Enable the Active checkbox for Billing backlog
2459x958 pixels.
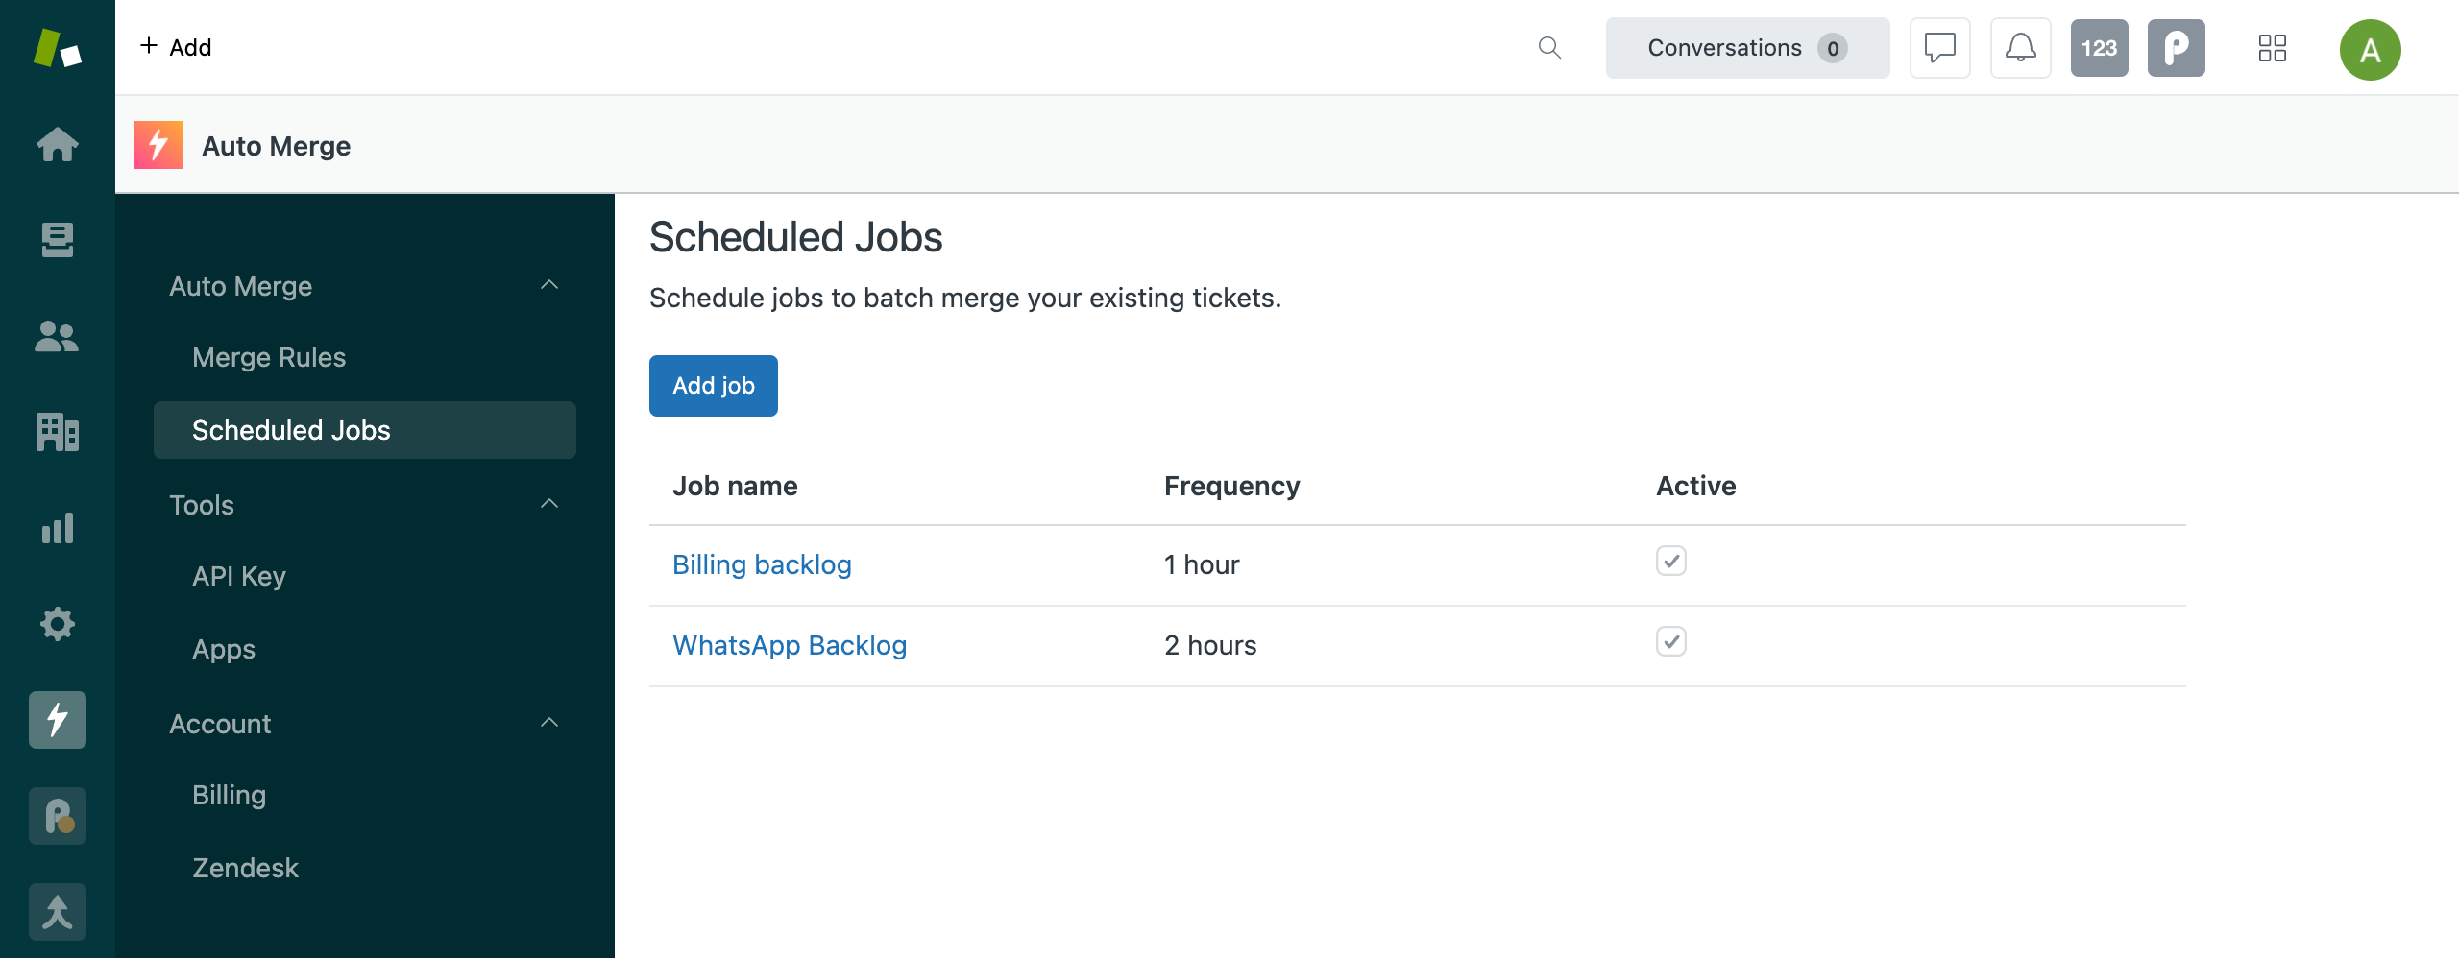tap(1671, 562)
